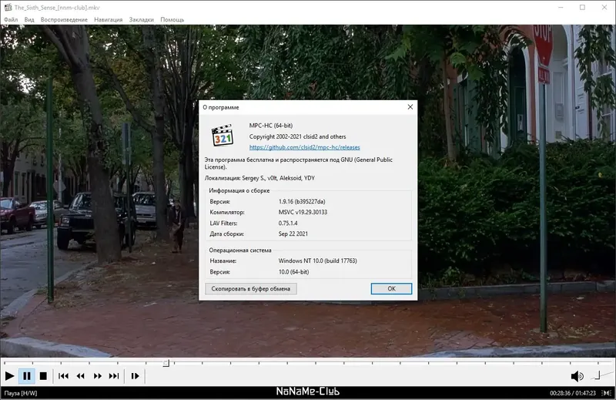Image resolution: width=616 pixels, height=400 pixels.
Task: Click the MPC-HC (64-bit) title text
Action: tap(271, 126)
